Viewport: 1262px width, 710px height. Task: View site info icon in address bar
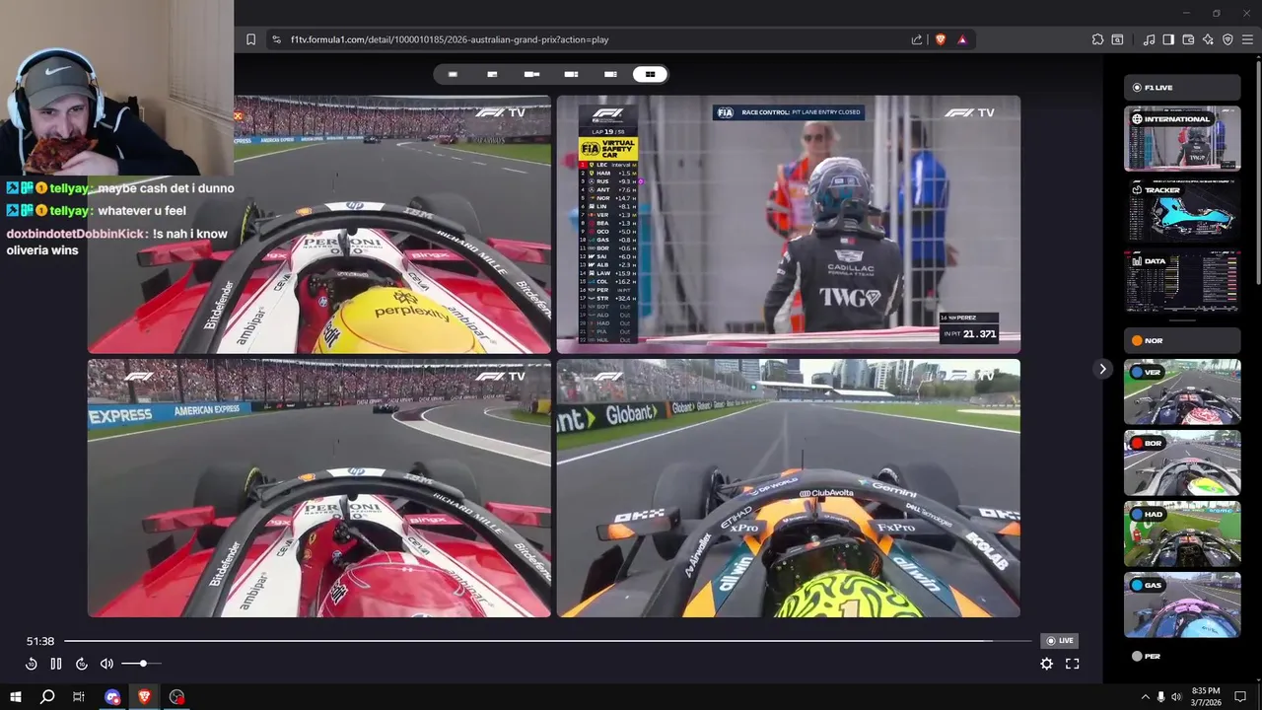click(x=277, y=39)
